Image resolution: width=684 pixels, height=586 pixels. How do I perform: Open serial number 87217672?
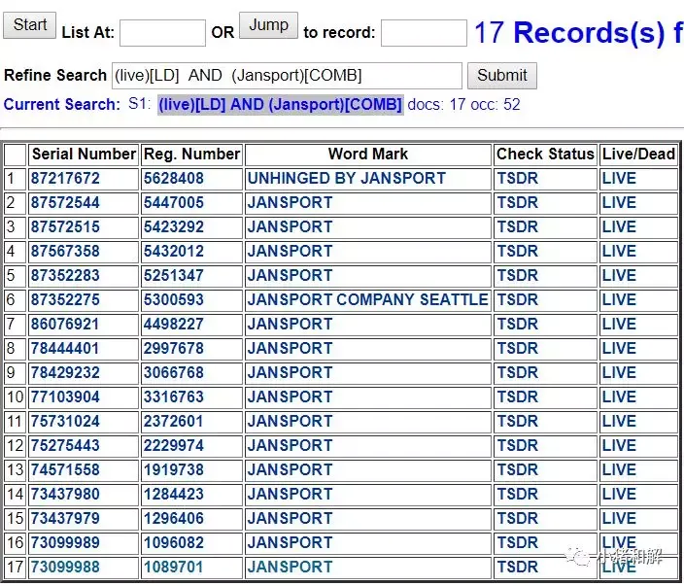(x=65, y=179)
